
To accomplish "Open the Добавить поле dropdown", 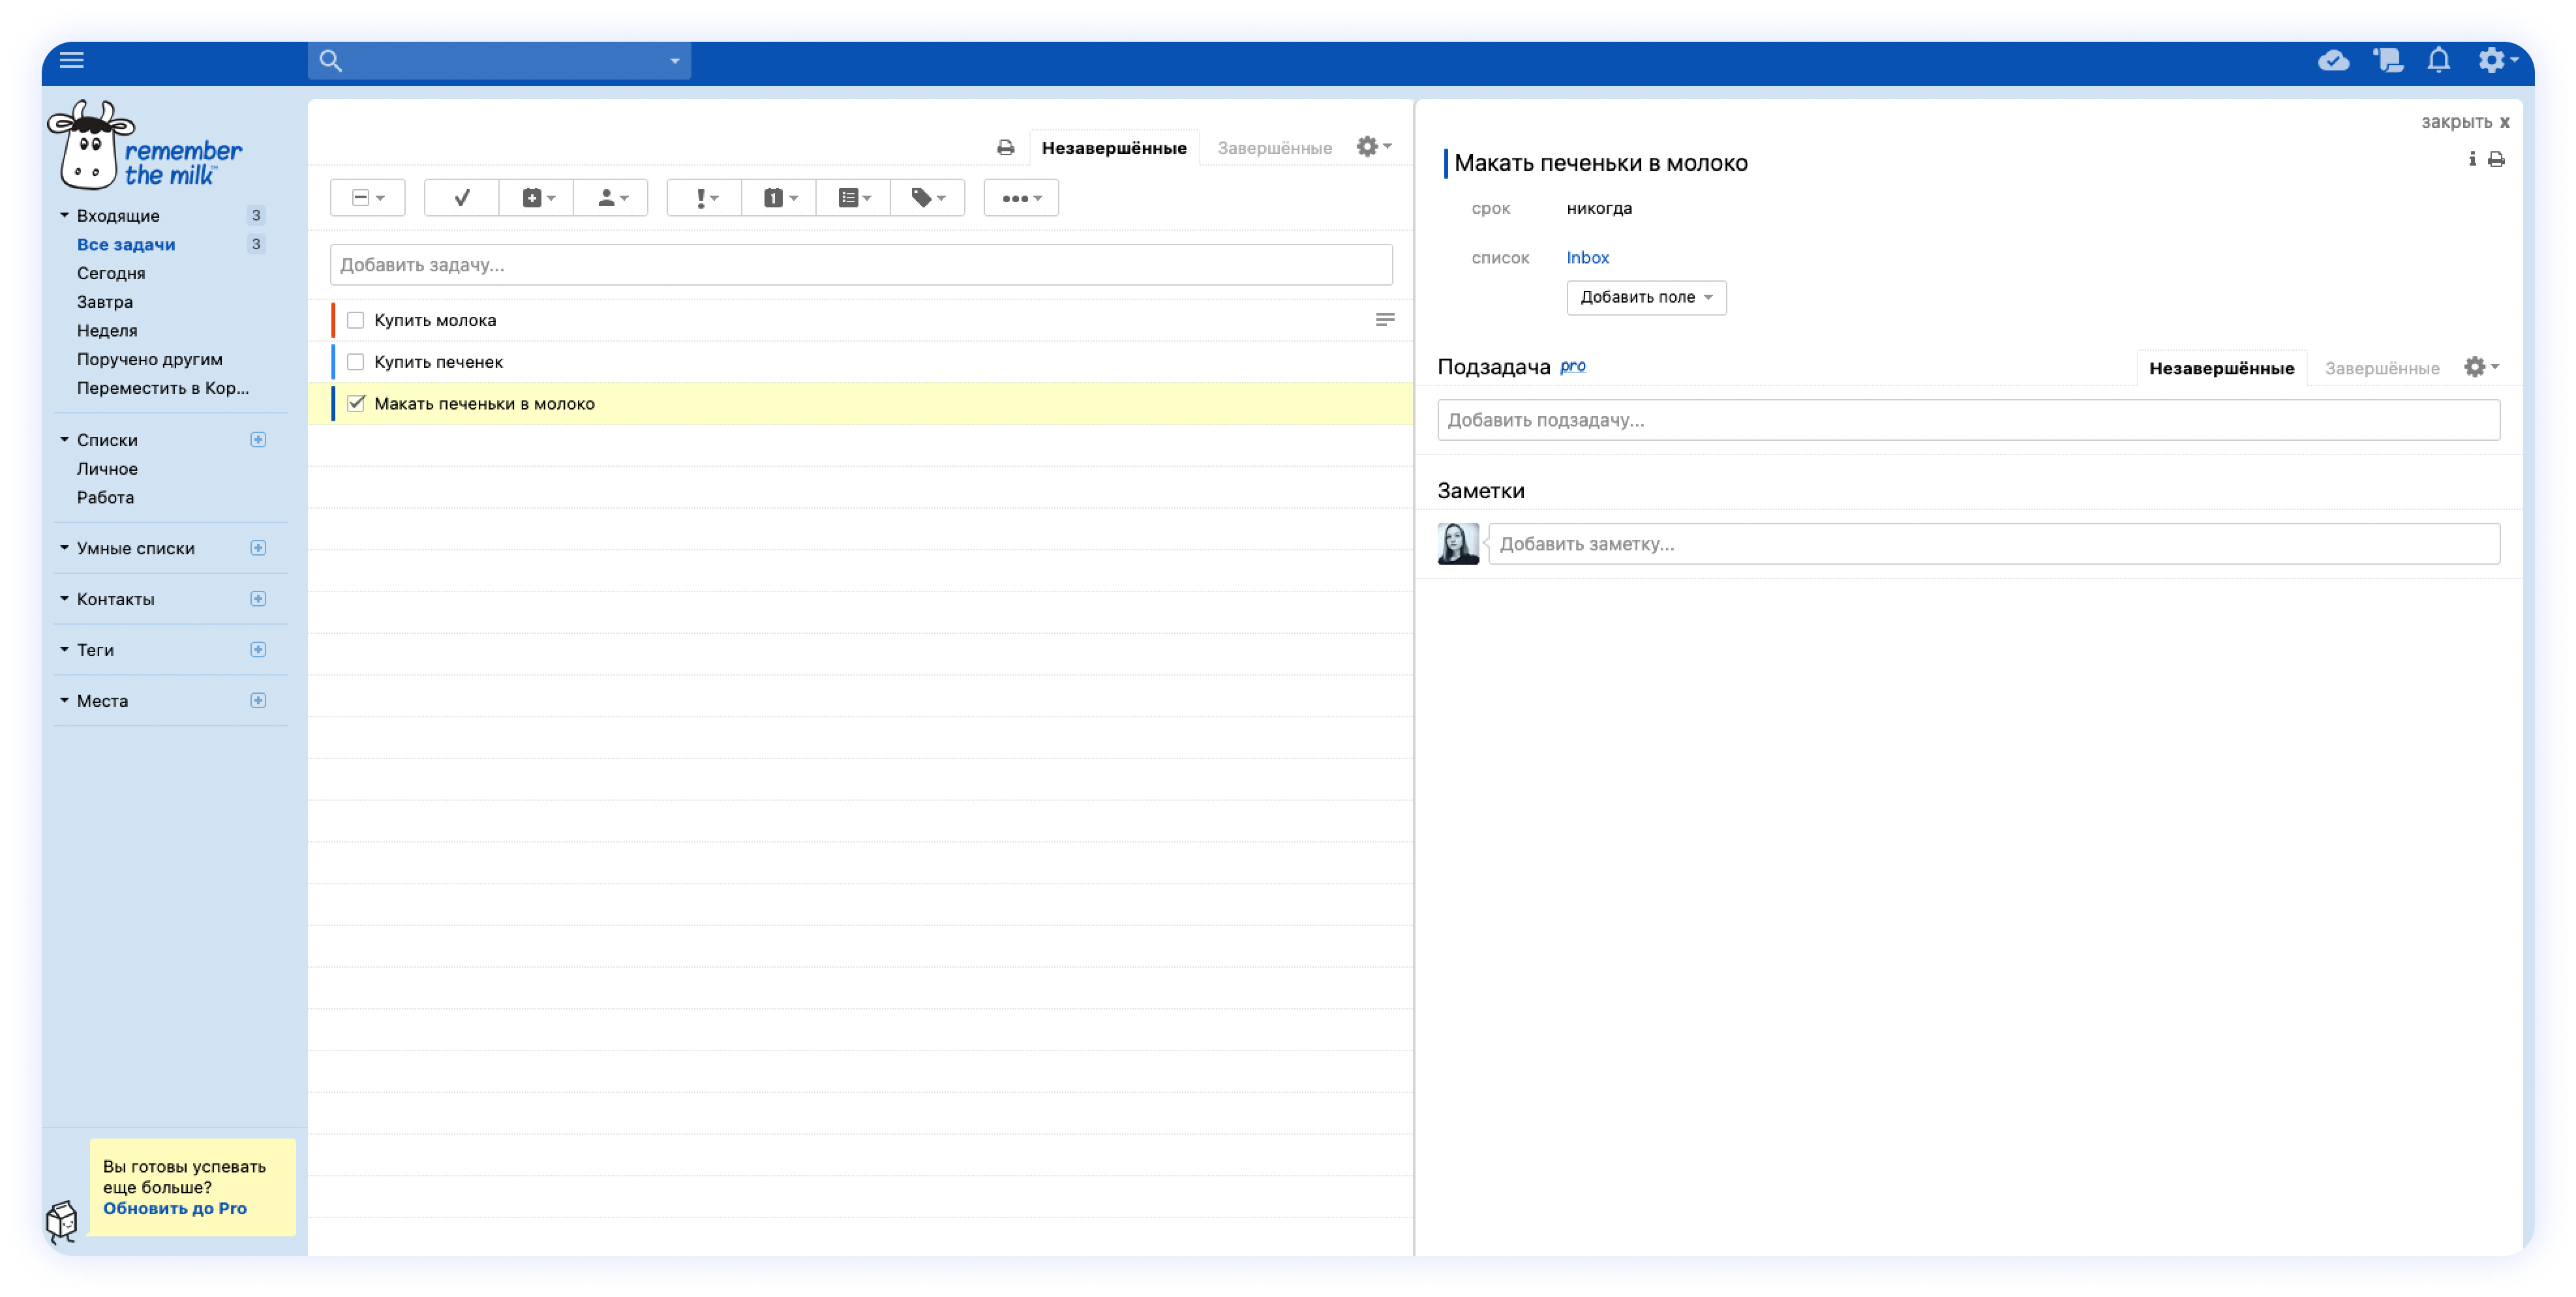I will [x=1645, y=298].
